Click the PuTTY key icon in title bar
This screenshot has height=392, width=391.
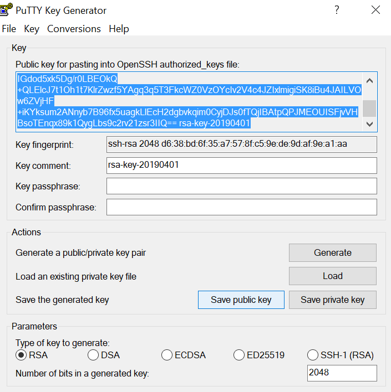[x=6, y=9]
